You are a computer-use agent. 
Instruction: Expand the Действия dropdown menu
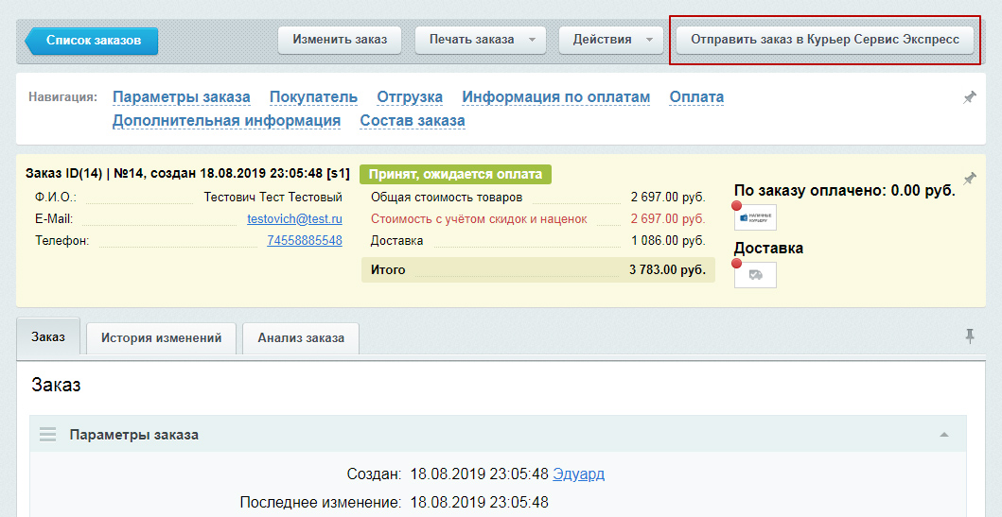649,40
